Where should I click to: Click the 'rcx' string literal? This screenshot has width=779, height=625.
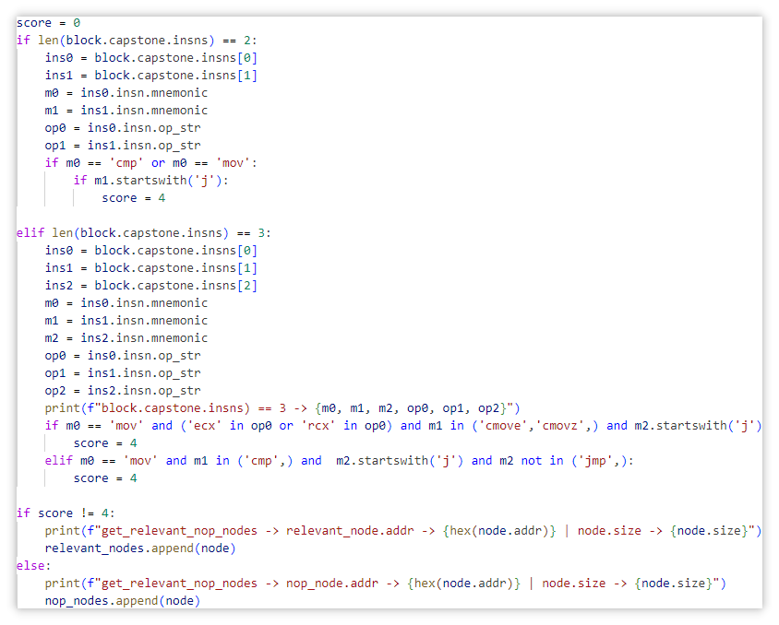318,426
